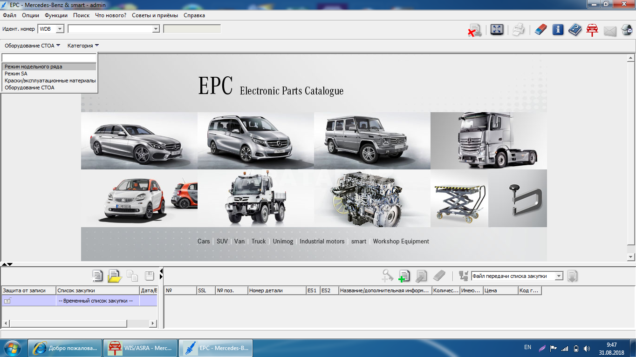Click the Actros truck thumbnail
Image resolution: width=636 pixels, height=357 pixels.
click(489, 141)
